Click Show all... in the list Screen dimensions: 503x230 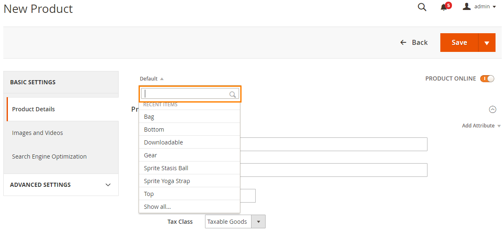[157, 207]
